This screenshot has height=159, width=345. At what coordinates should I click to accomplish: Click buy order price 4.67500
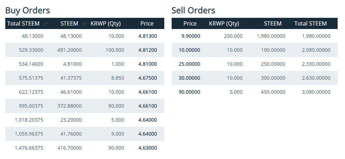point(148,78)
